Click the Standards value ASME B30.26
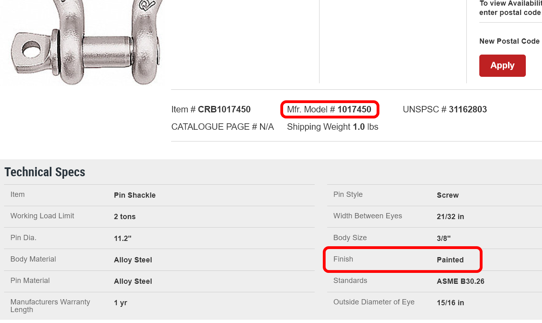542x323 pixels. click(x=460, y=281)
